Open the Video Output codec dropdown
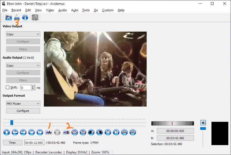The width and height of the screenshot is (231, 155). pyautogui.click(x=23, y=34)
